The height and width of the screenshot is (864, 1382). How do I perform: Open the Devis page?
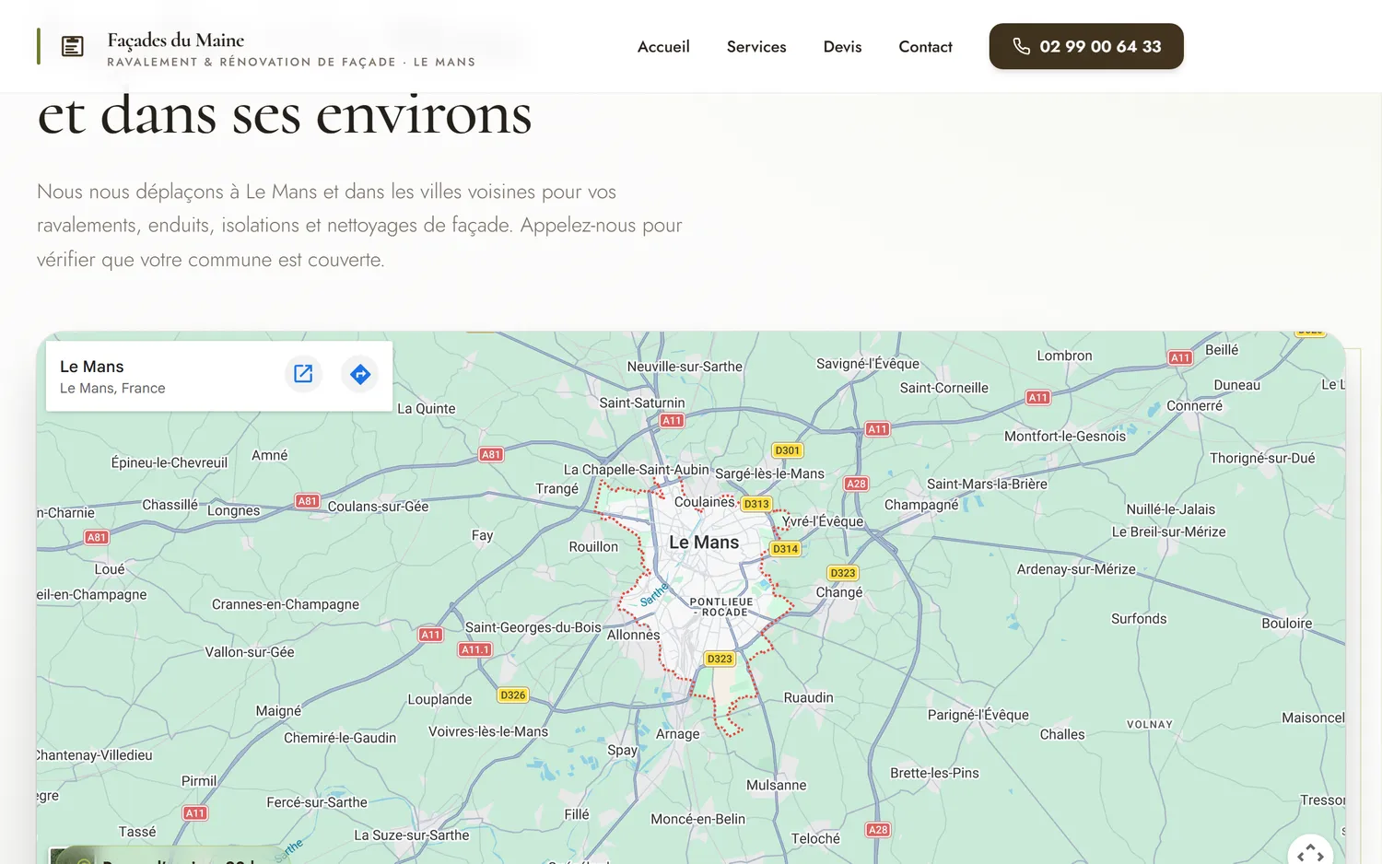(x=842, y=46)
